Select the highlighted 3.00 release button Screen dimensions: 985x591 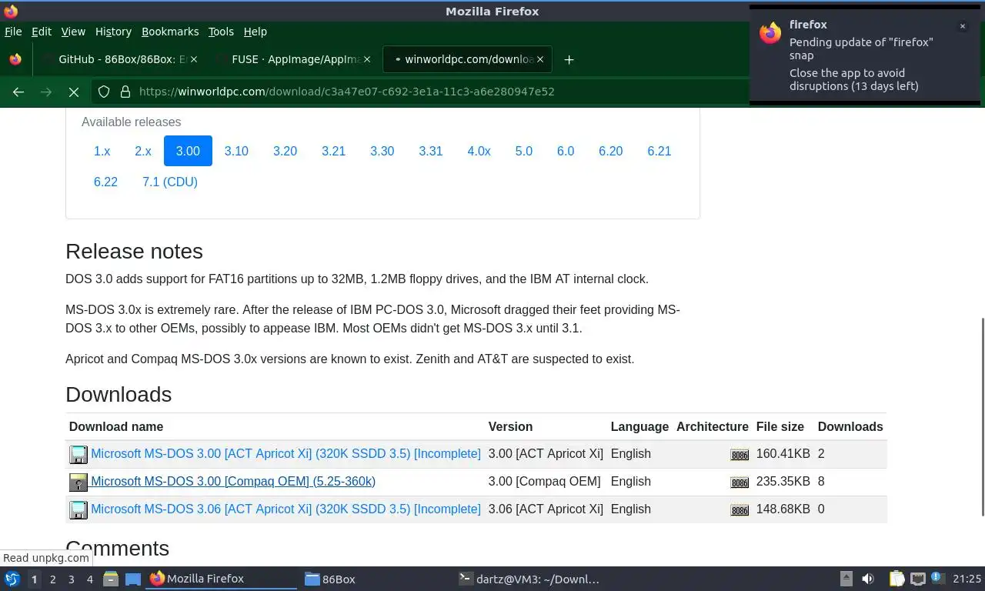188,151
